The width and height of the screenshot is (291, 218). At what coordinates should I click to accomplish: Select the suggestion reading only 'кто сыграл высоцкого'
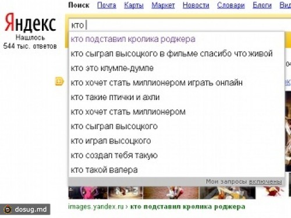coord(176,126)
